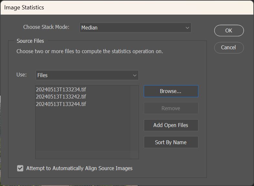This screenshot has height=186, width=254.
Task: Click Sort By Name button
Action: click(x=171, y=142)
